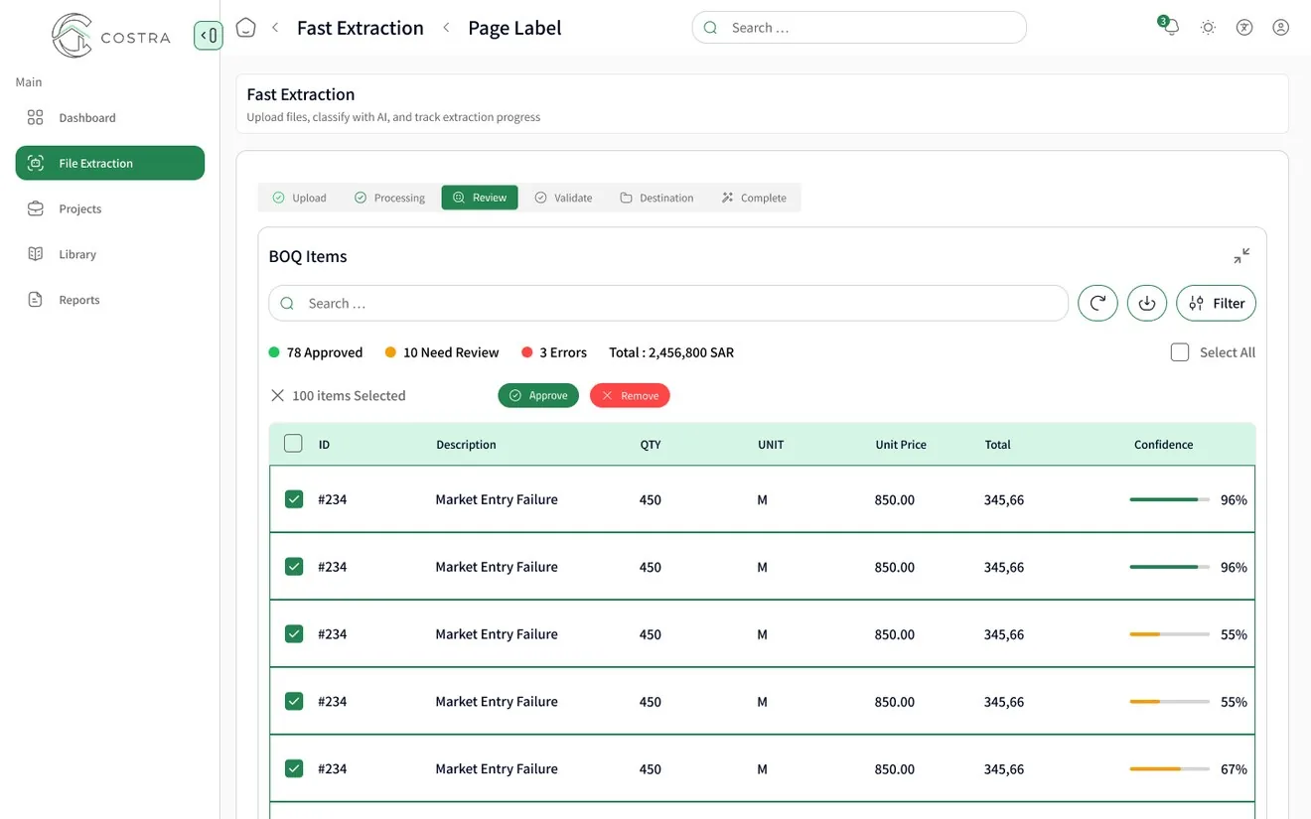Click the 96% confidence bar in first row
The width and height of the screenshot is (1311, 819).
[1169, 499]
